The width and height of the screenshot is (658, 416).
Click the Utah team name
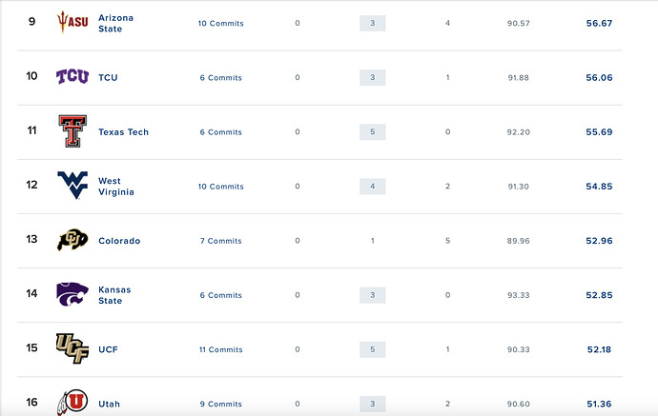pos(109,404)
